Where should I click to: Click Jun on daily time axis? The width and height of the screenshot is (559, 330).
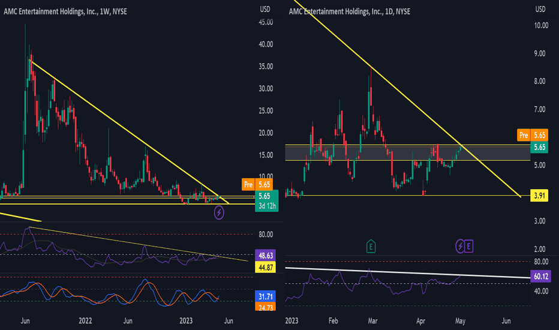point(506,320)
